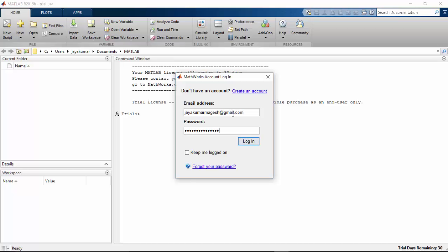Screen dimensions: 448x252
Task: Click the Compare files tool
Action: 53,34
